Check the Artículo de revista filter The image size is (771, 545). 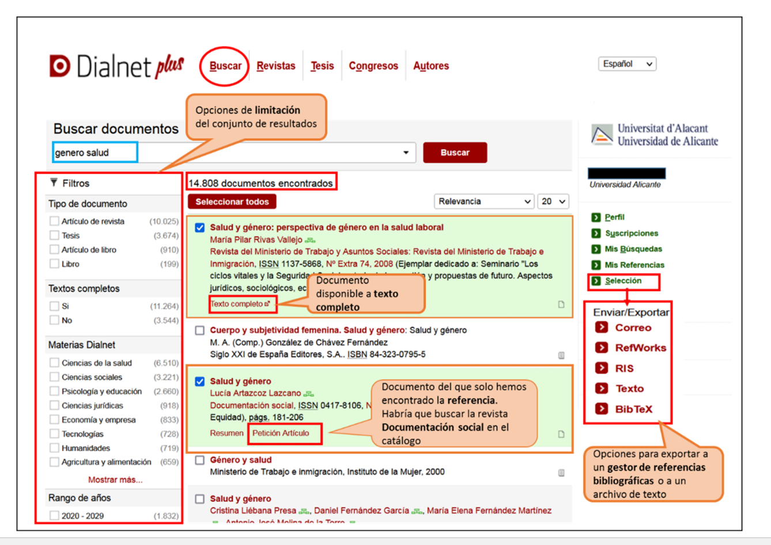pyautogui.click(x=54, y=221)
